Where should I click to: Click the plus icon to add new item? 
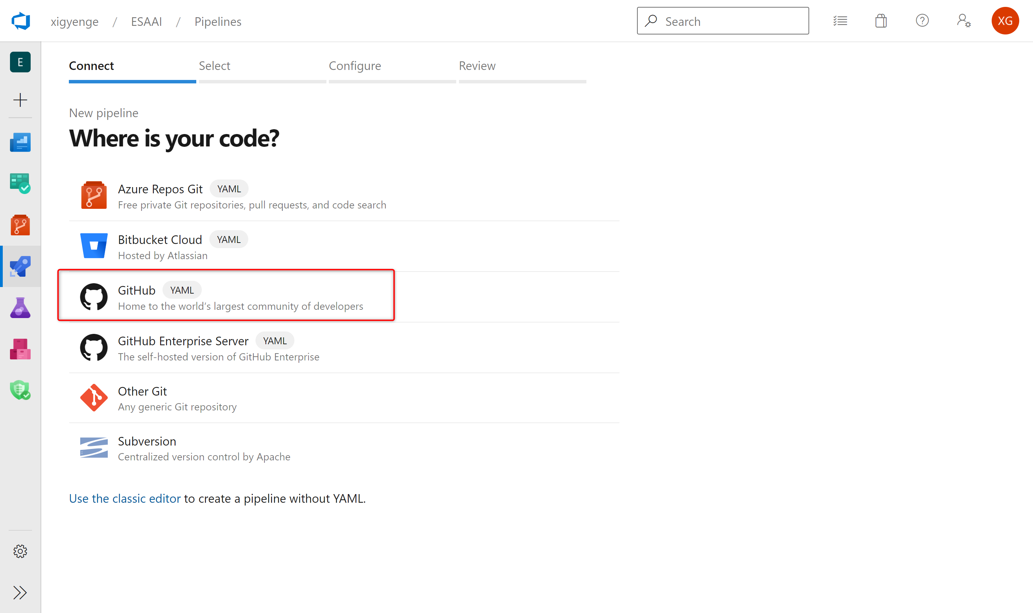[20, 100]
